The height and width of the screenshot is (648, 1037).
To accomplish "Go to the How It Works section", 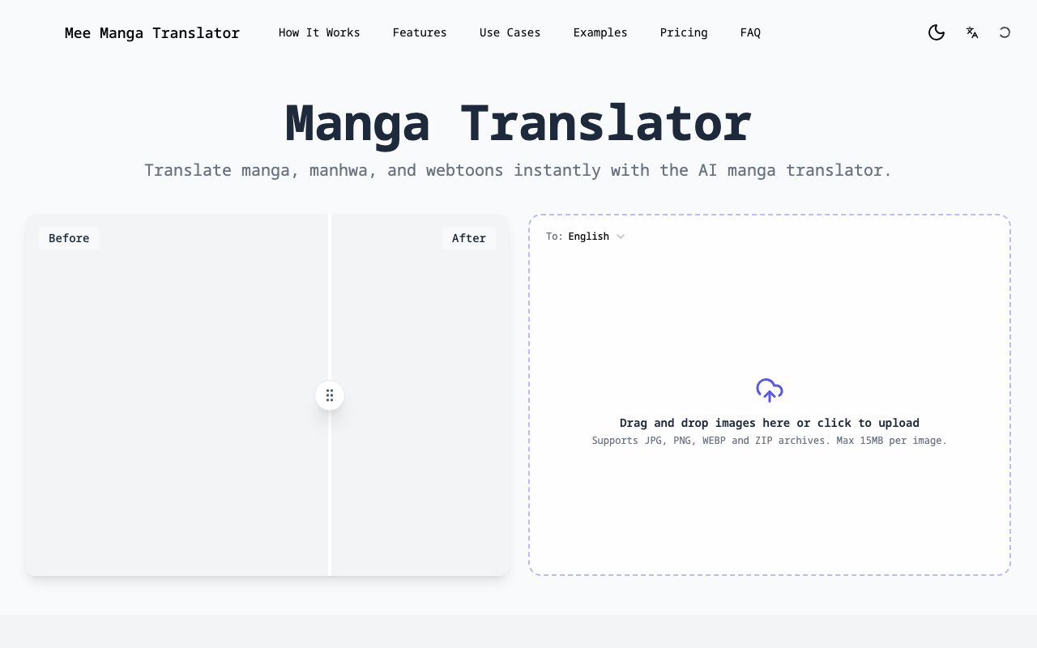I will click(319, 32).
